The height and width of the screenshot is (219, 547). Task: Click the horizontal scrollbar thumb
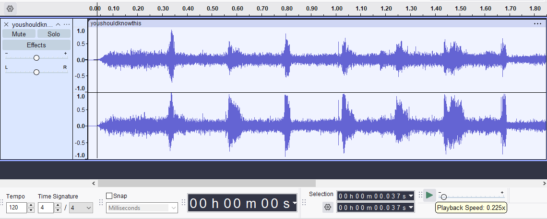point(206,183)
